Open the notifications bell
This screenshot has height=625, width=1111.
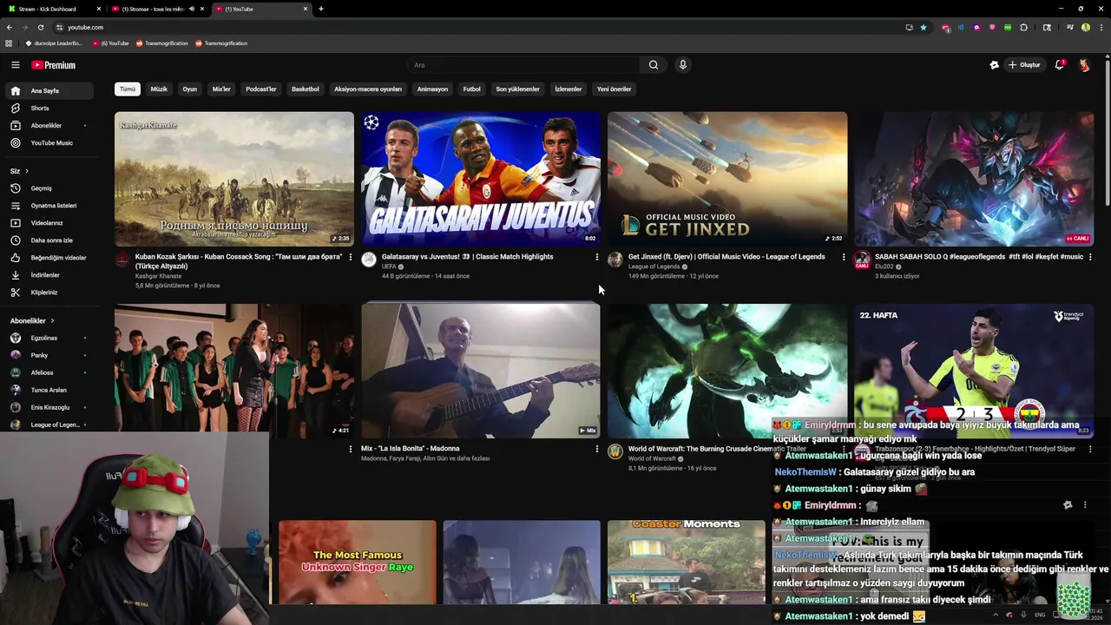click(x=1060, y=65)
